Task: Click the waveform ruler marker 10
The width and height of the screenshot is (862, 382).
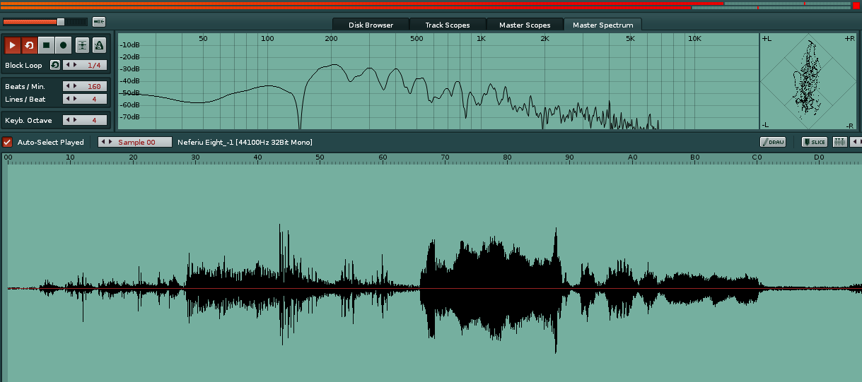Action: [70, 157]
